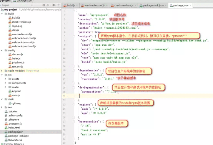This screenshot has width=213, height=145.
Task: Select utils.js in project tree
Action: pyautogui.click(x=14, y=30)
